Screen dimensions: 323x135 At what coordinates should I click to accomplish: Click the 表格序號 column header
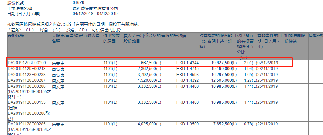[x=16, y=36]
